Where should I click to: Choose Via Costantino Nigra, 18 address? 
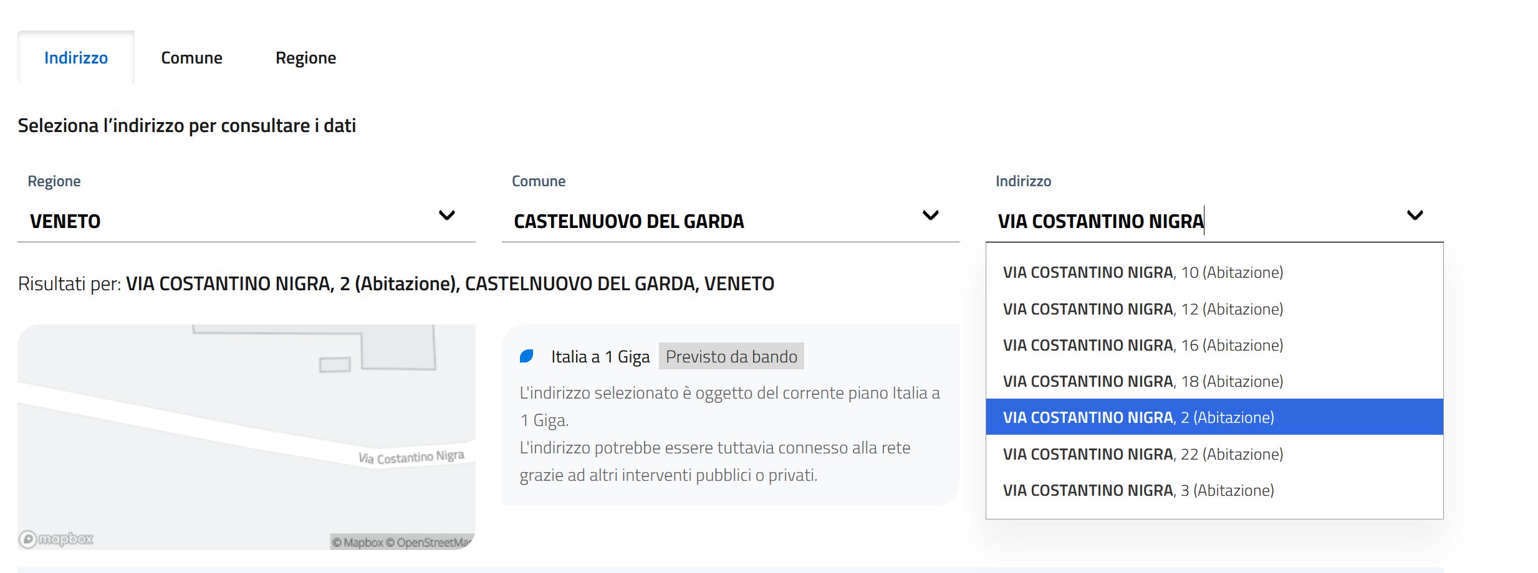[1143, 382]
